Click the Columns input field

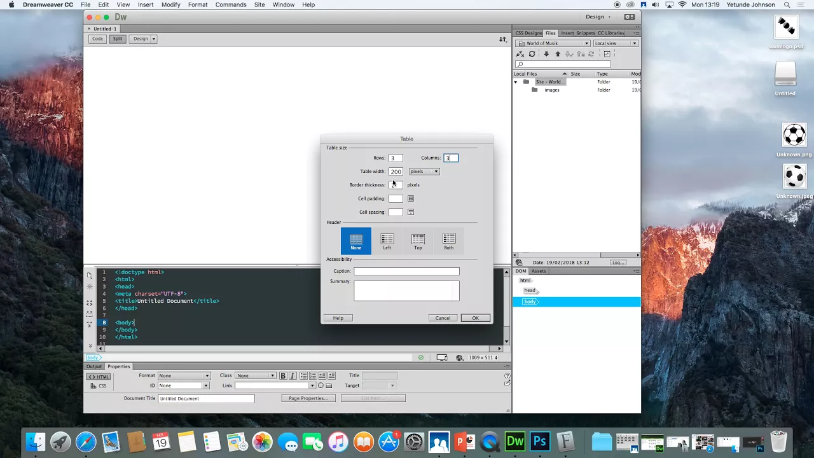click(451, 158)
